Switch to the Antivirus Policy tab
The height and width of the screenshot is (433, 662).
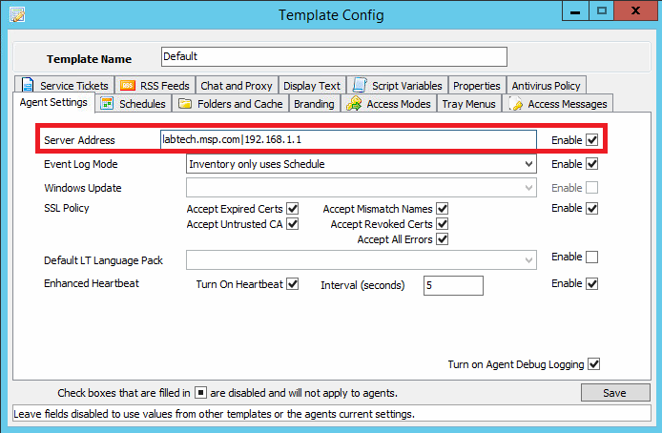pyautogui.click(x=546, y=86)
